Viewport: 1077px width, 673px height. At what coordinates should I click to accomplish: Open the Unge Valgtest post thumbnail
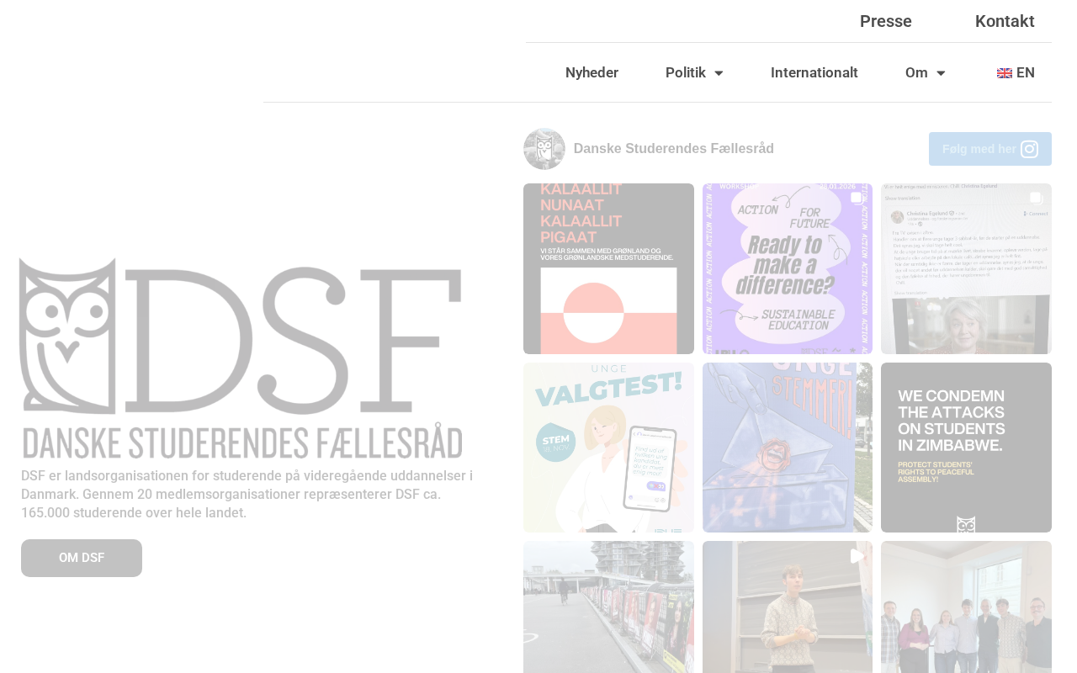click(608, 448)
